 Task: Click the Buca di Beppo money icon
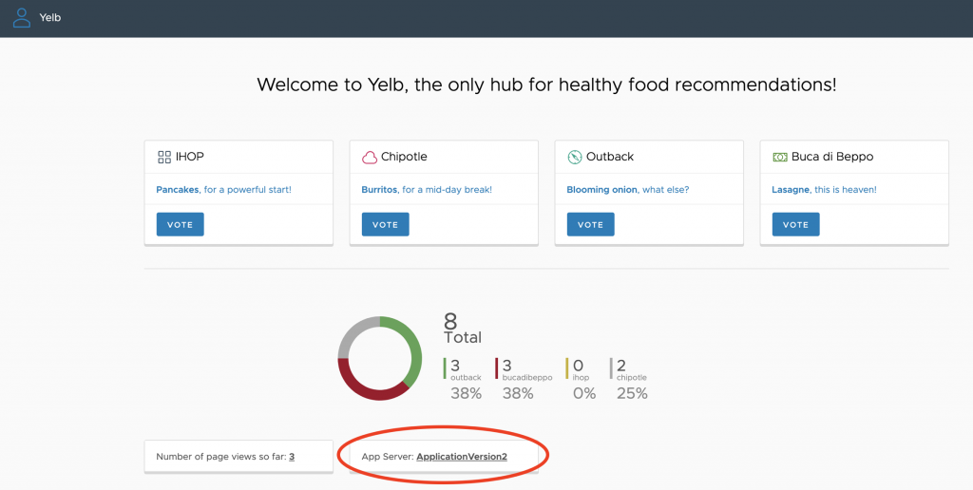click(780, 157)
